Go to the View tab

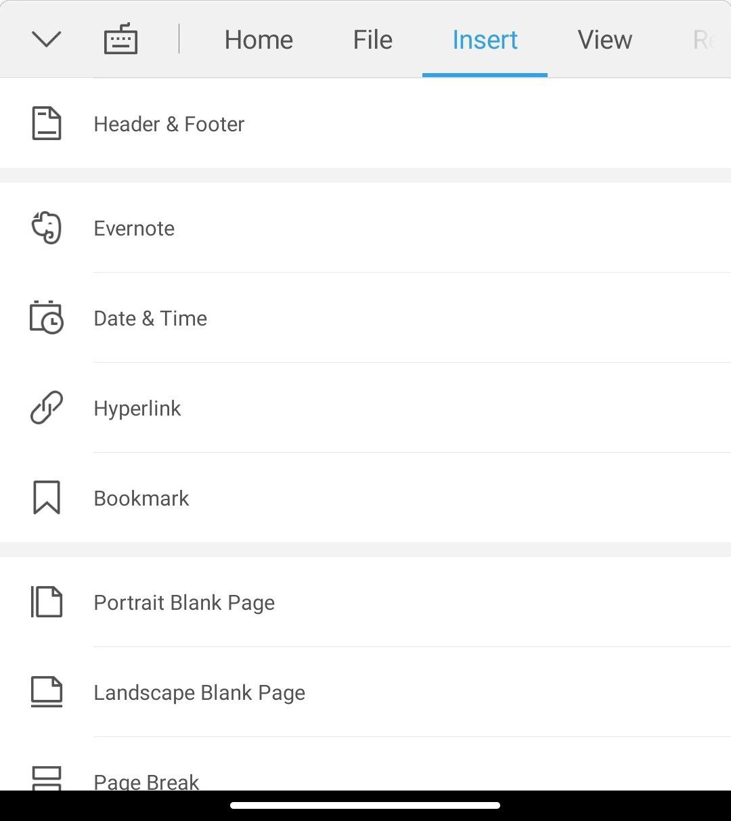[604, 40]
